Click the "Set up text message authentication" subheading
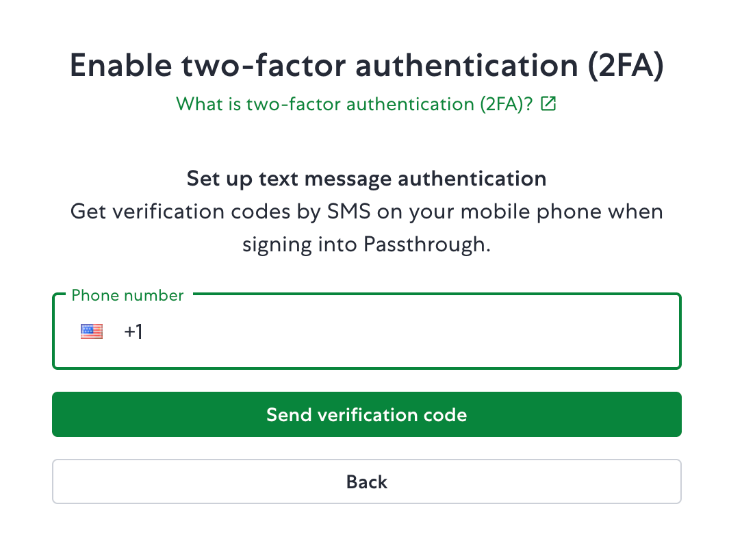 tap(367, 179)
